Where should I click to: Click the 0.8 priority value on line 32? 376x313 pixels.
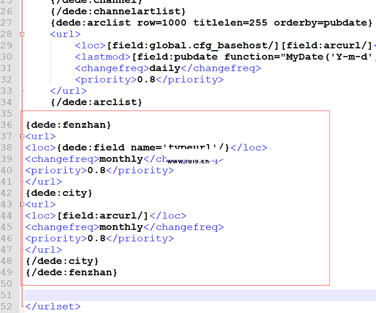pyautogui.click(x=146, y=79)
